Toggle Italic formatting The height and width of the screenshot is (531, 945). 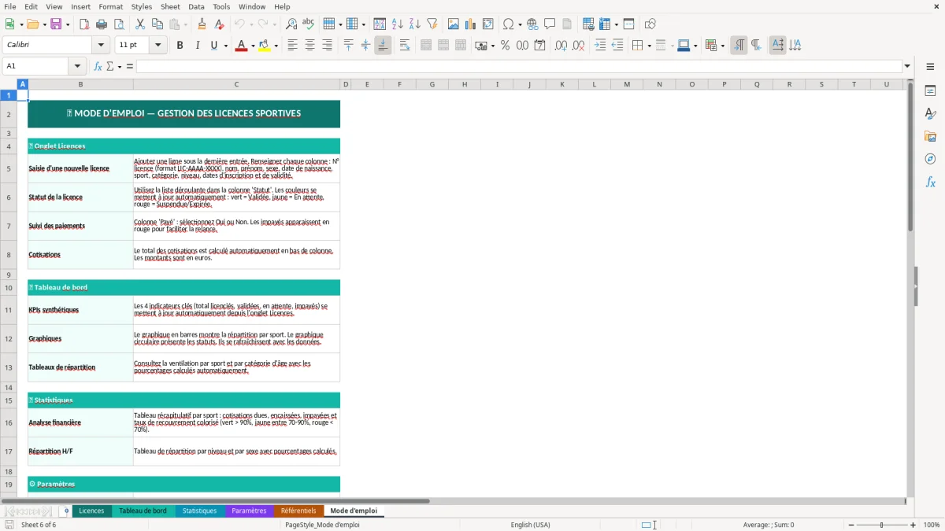198,46
